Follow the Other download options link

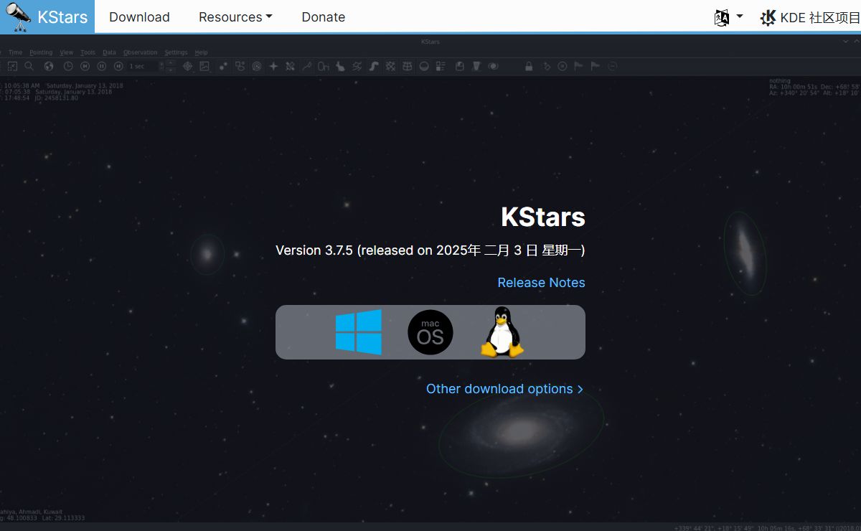pyautogui.click(x=504, y=389)
